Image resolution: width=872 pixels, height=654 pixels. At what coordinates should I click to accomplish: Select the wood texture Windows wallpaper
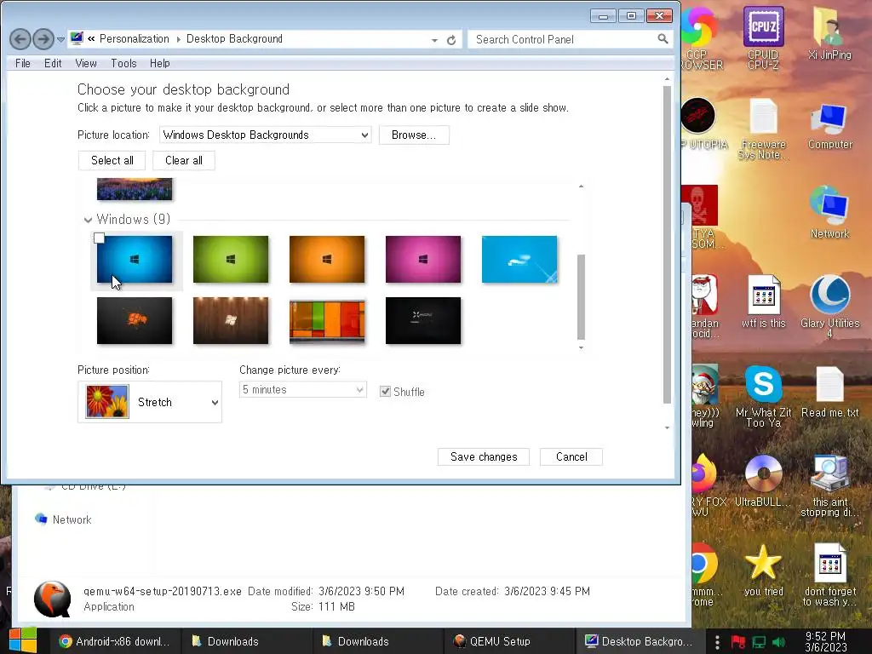click(231, 320)
